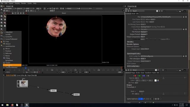Click viewer center/fit image icon next to zoom
This screenshot has height=107, width=190.
45,9
